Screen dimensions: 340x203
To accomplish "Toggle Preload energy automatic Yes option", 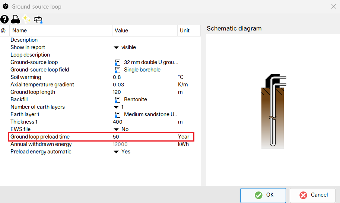I will (116, 152).
